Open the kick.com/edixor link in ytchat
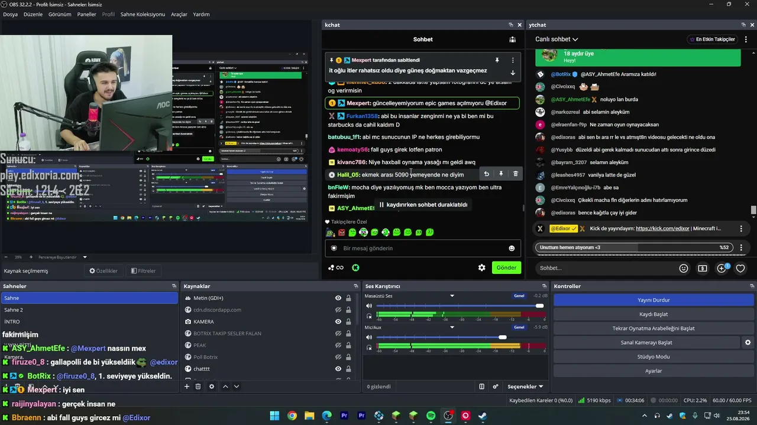 663,228
